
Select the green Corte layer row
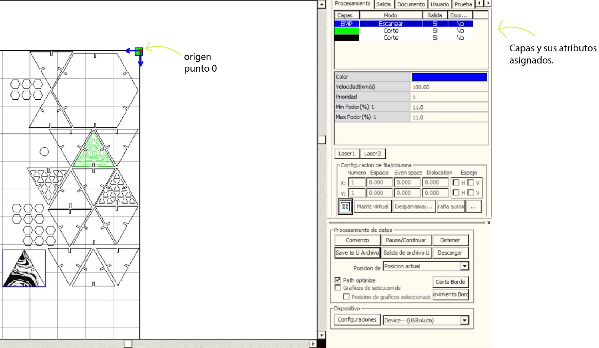(391, 31)
